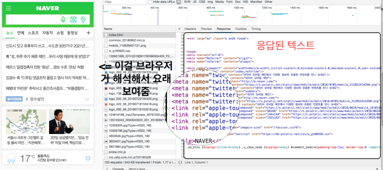Sort by the Name column header

coord(139,29)
